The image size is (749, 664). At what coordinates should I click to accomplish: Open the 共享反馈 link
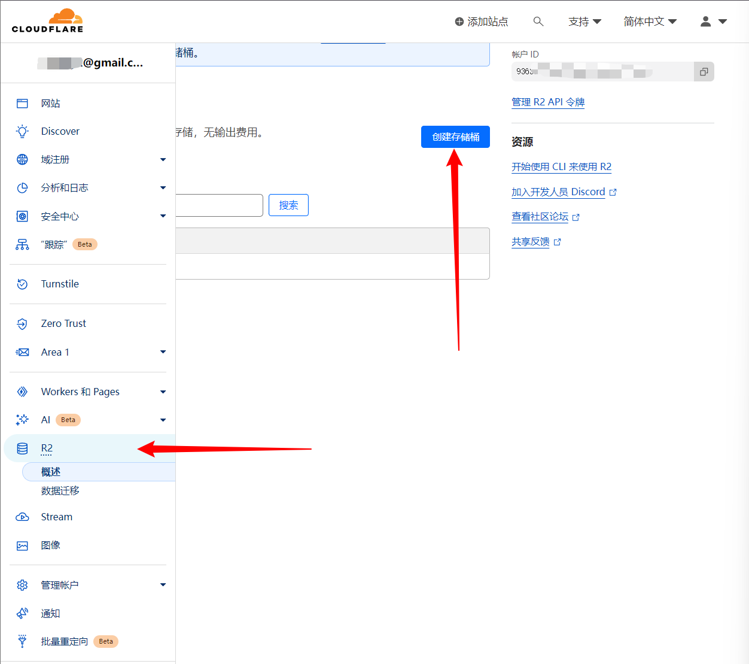530,242
